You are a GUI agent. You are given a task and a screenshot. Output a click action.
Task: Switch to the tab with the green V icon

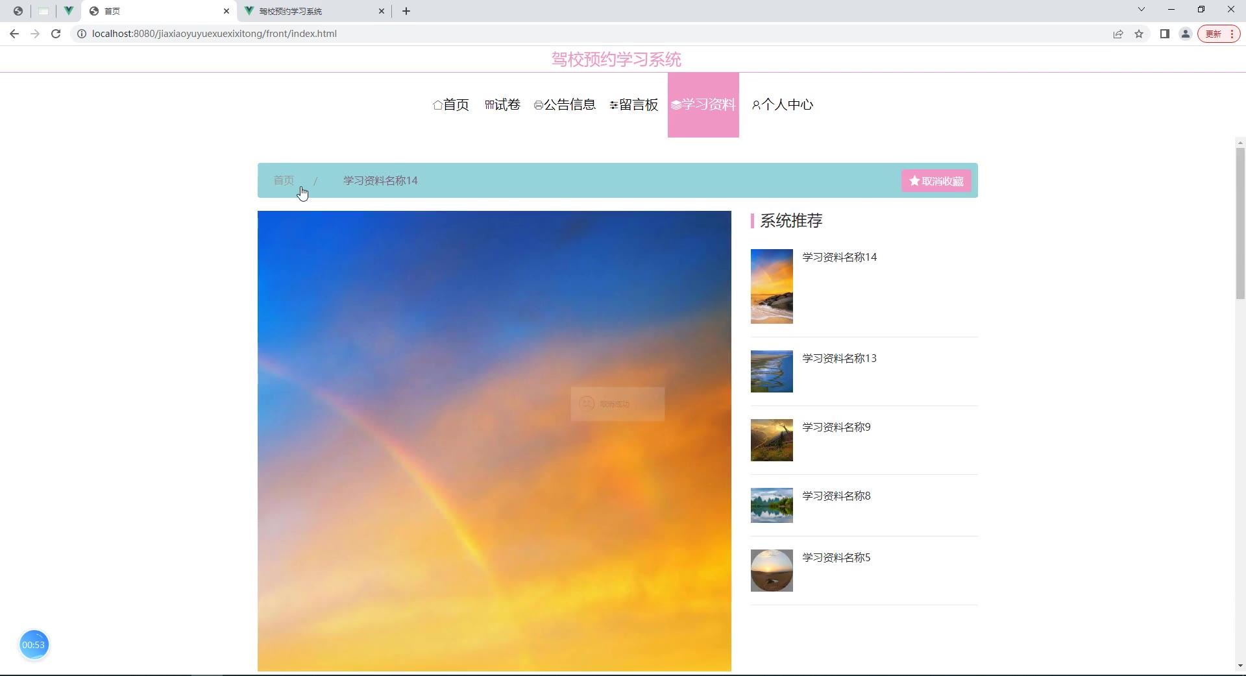(68, 11)
